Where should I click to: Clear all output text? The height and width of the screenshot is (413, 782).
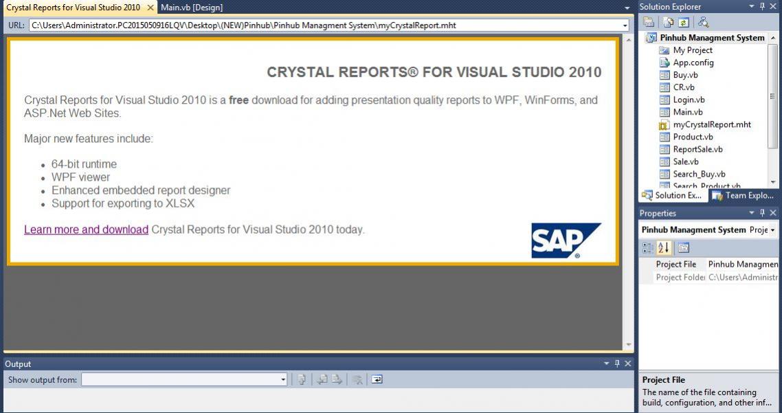coord(357,379)
